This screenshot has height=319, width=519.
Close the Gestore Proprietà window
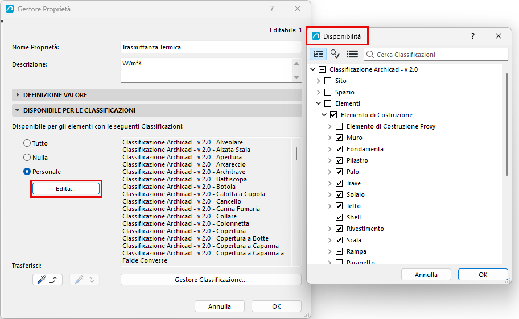point(298,9)
